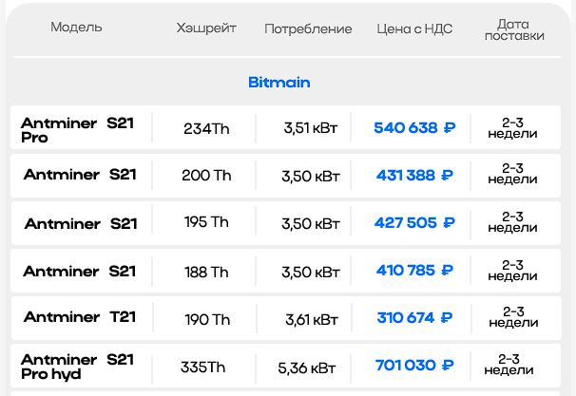Viewport: 576px width, 396px height.
Task: Select the Antminer S21 Pro 234Th model name
Action: 79,129
